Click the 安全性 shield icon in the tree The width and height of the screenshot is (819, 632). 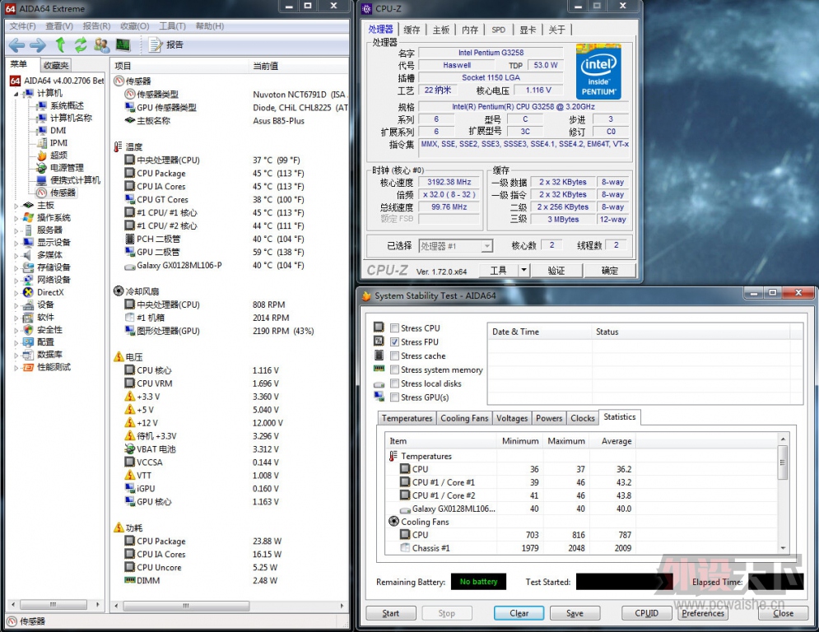[x=29, y=330]
